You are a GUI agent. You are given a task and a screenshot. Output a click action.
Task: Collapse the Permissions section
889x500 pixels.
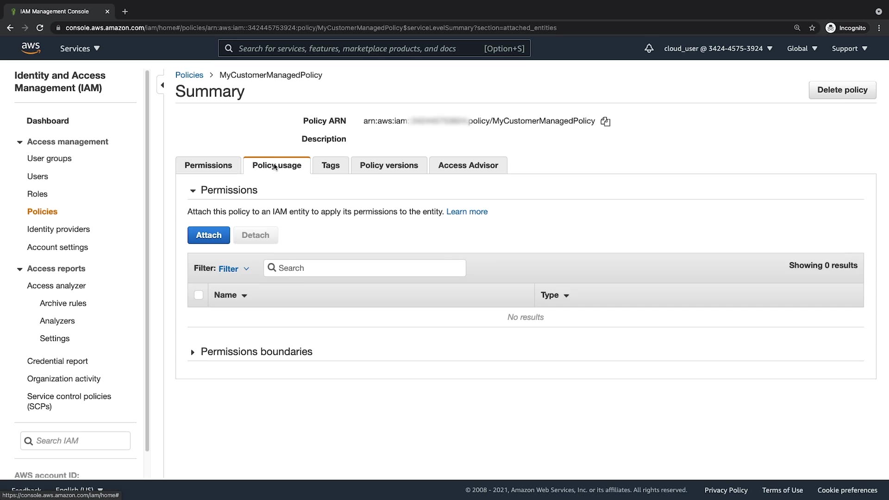[x=193, y=190]
